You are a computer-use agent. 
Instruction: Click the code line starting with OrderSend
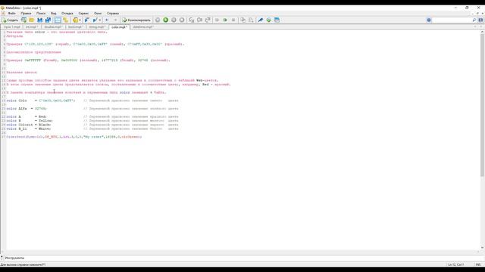[x=74, y=137]
